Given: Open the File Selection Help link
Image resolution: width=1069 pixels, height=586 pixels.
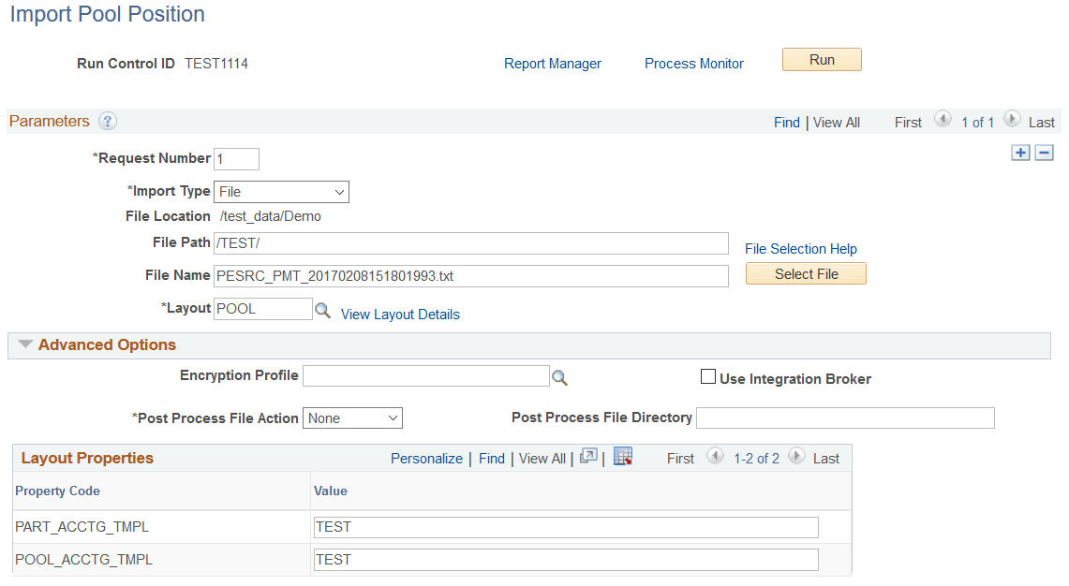Looking at the screenshot, I should (x=800, y=248).
